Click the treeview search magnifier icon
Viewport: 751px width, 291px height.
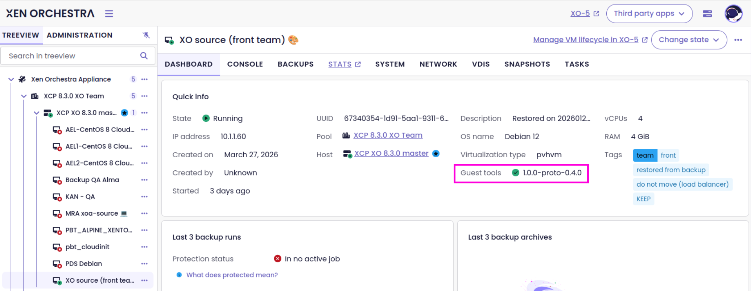[x=144, y=56]
